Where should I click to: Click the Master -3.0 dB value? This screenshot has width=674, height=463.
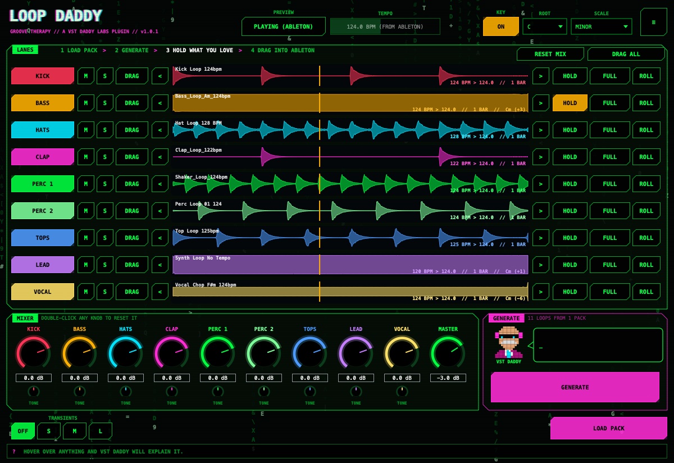pyautogui.click(x=448, y=378)
